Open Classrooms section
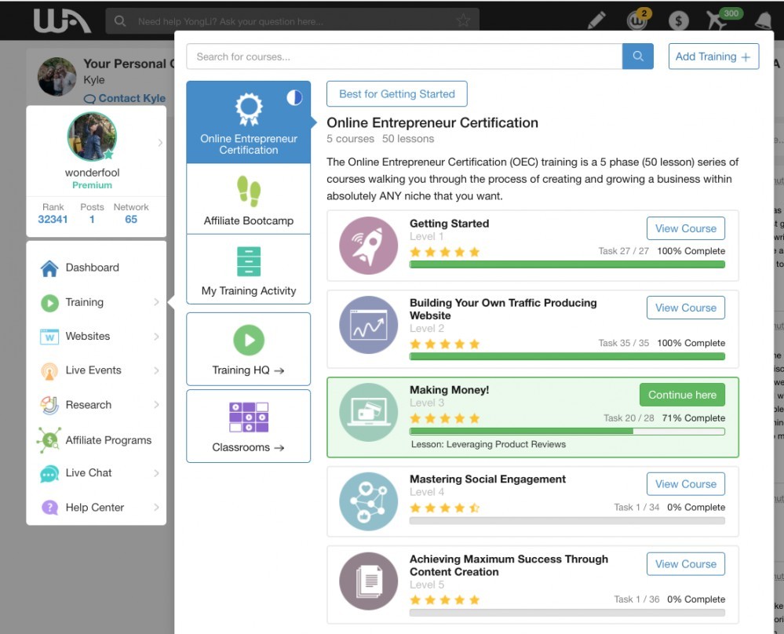 coord(249,426)
